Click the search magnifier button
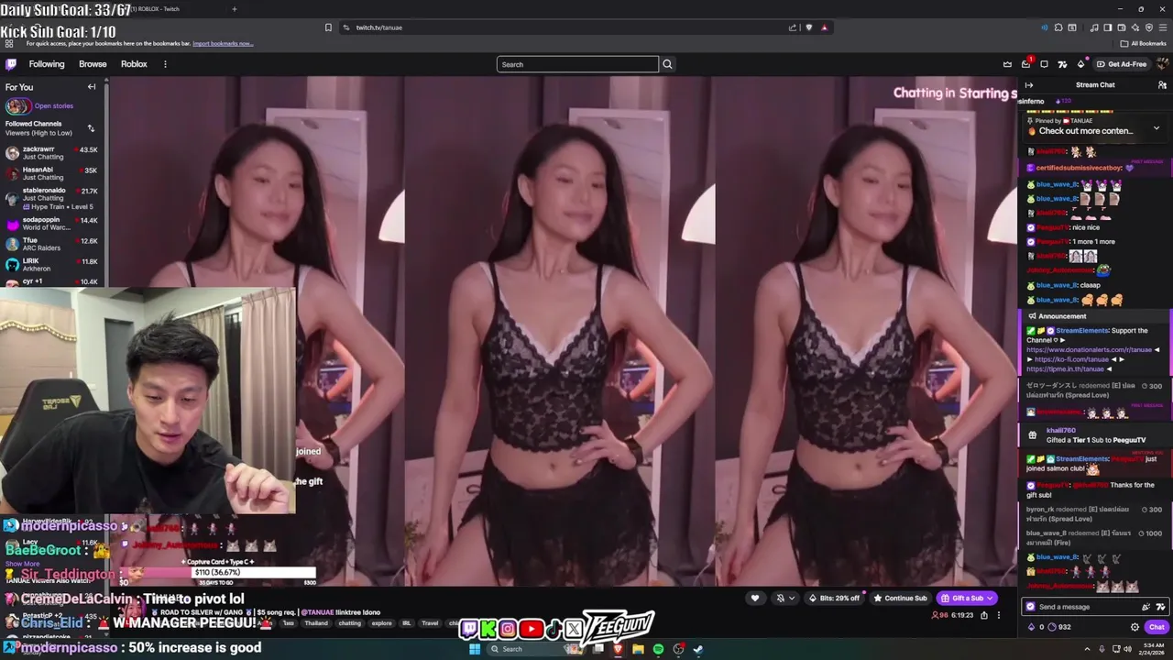Image resolution: width=1173 pixels, height=660 pixels. pos(667,64)
